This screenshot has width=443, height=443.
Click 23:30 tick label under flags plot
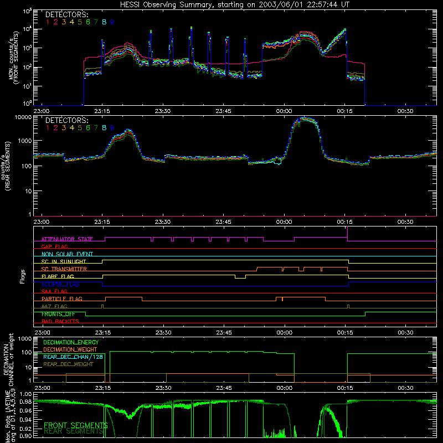click(x=163, y=333)
